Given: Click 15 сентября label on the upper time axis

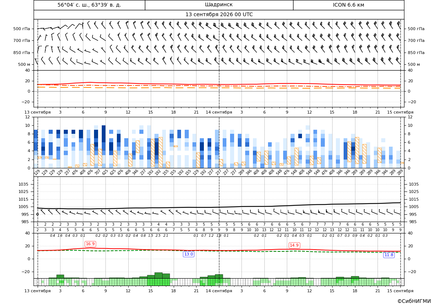Looking at the screenshot, I should tap(400, 112).
